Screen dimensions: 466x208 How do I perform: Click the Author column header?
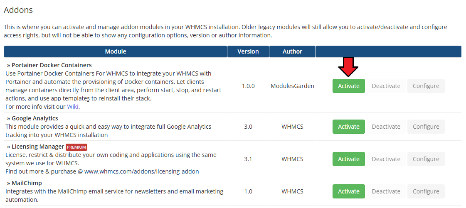tap(292, 51)
